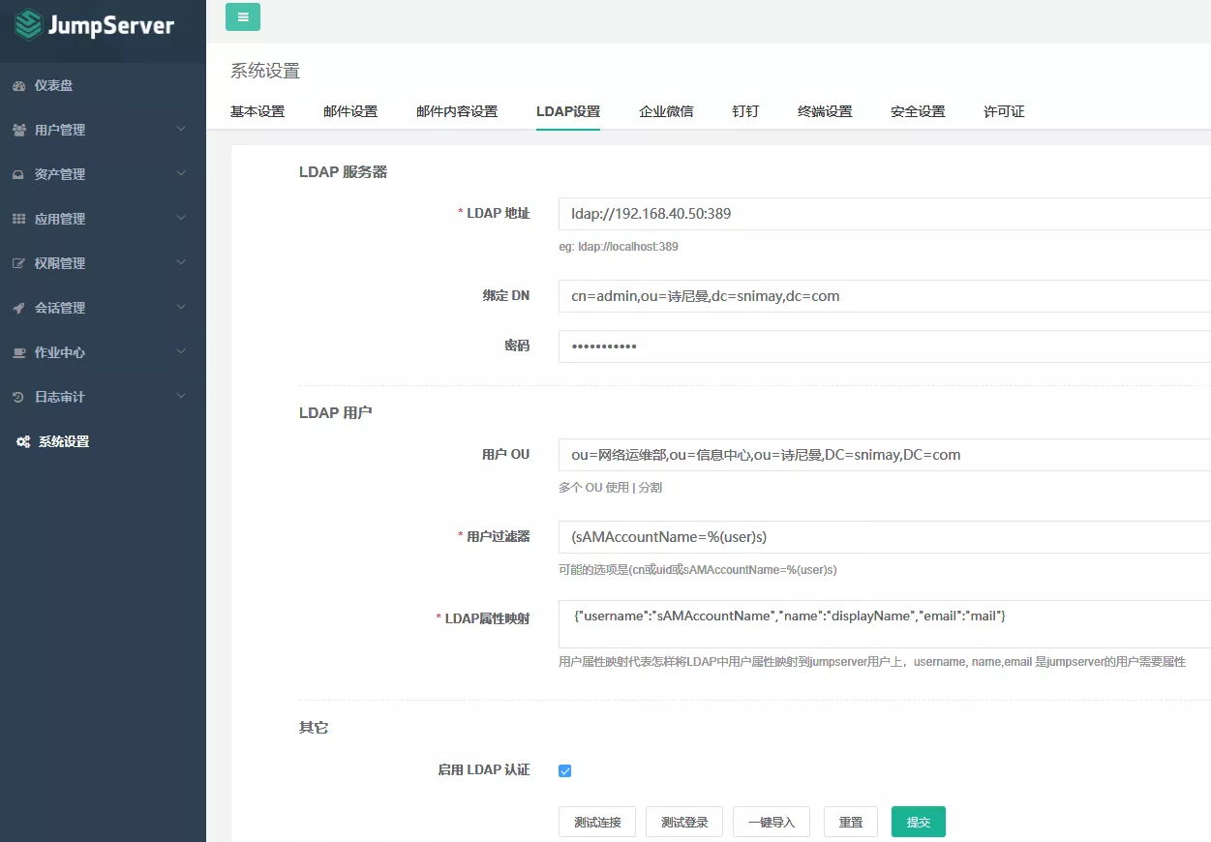The image size is (1211, 842).
Task: Switch to the 企业微信 tab
Action: tap(666, 111)
